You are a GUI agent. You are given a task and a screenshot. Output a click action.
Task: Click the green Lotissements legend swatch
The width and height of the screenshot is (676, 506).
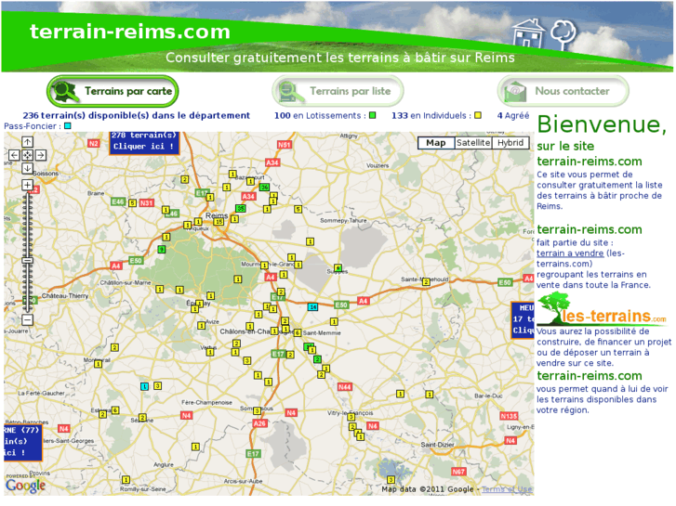point(373,115)
